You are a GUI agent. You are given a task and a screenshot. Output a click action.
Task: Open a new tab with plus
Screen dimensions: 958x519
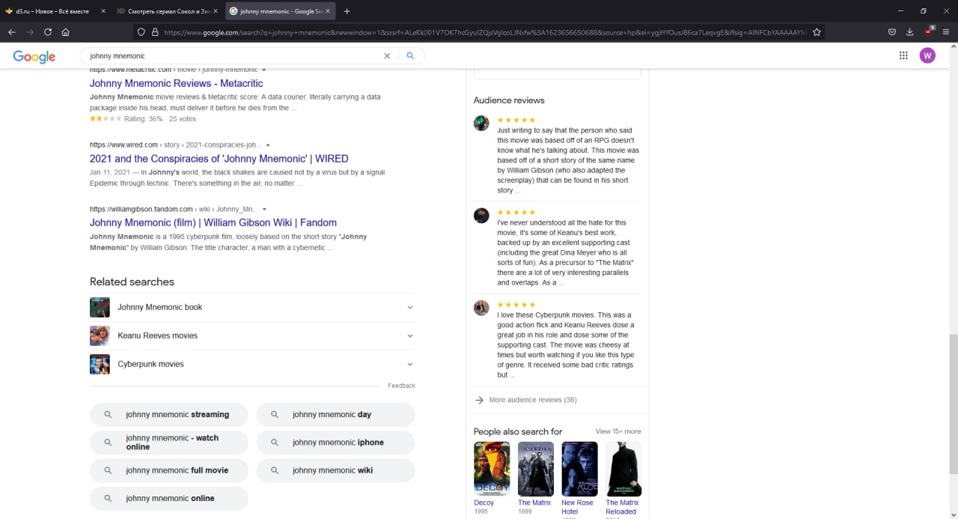coord(347,11)
